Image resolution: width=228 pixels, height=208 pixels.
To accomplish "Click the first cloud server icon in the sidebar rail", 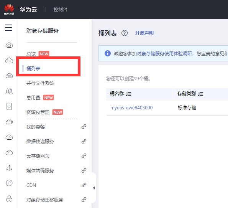I will click(x=9, y=45).
